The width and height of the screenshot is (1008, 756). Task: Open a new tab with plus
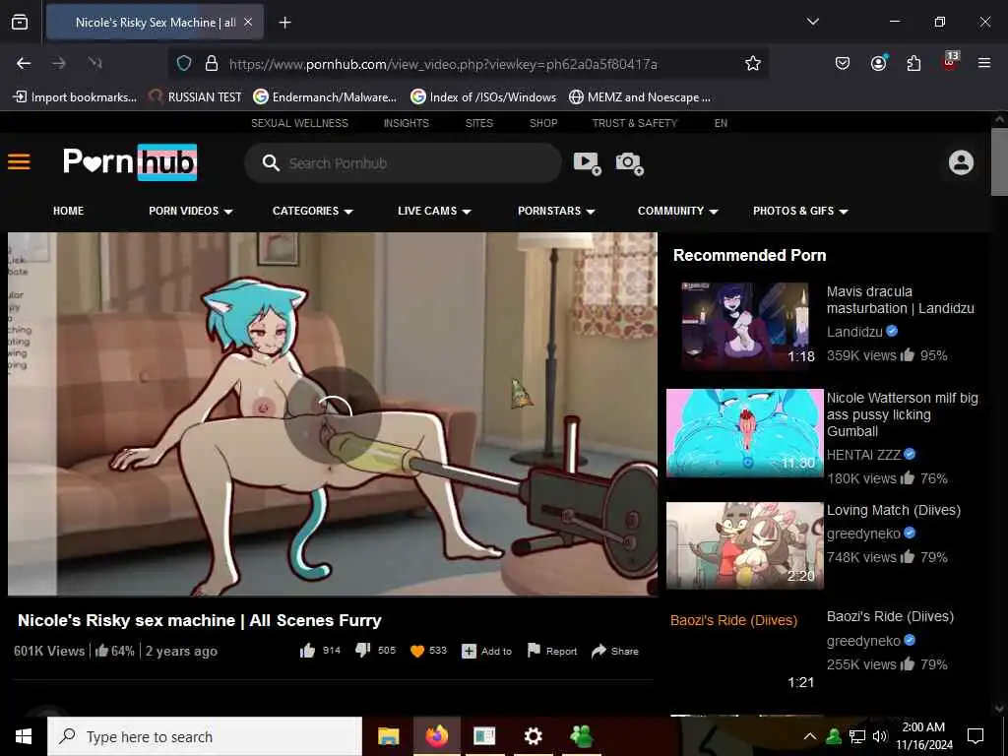pos(284,23)
